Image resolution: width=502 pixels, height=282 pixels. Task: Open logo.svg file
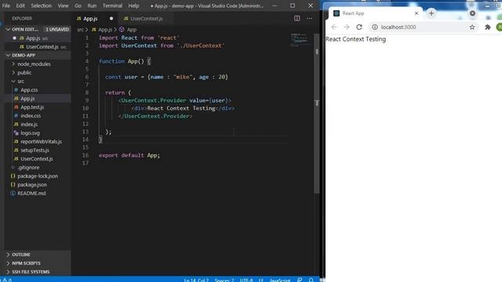(30, 133)
